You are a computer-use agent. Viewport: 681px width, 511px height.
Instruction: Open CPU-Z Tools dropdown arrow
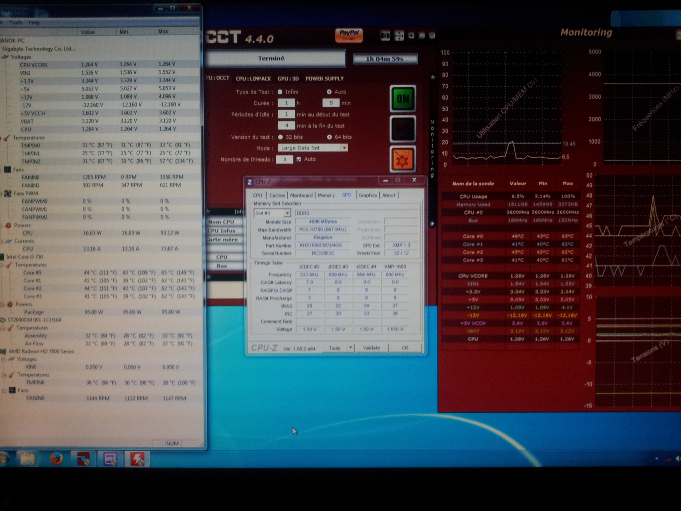pyautogui.click(x=350, y=348)
